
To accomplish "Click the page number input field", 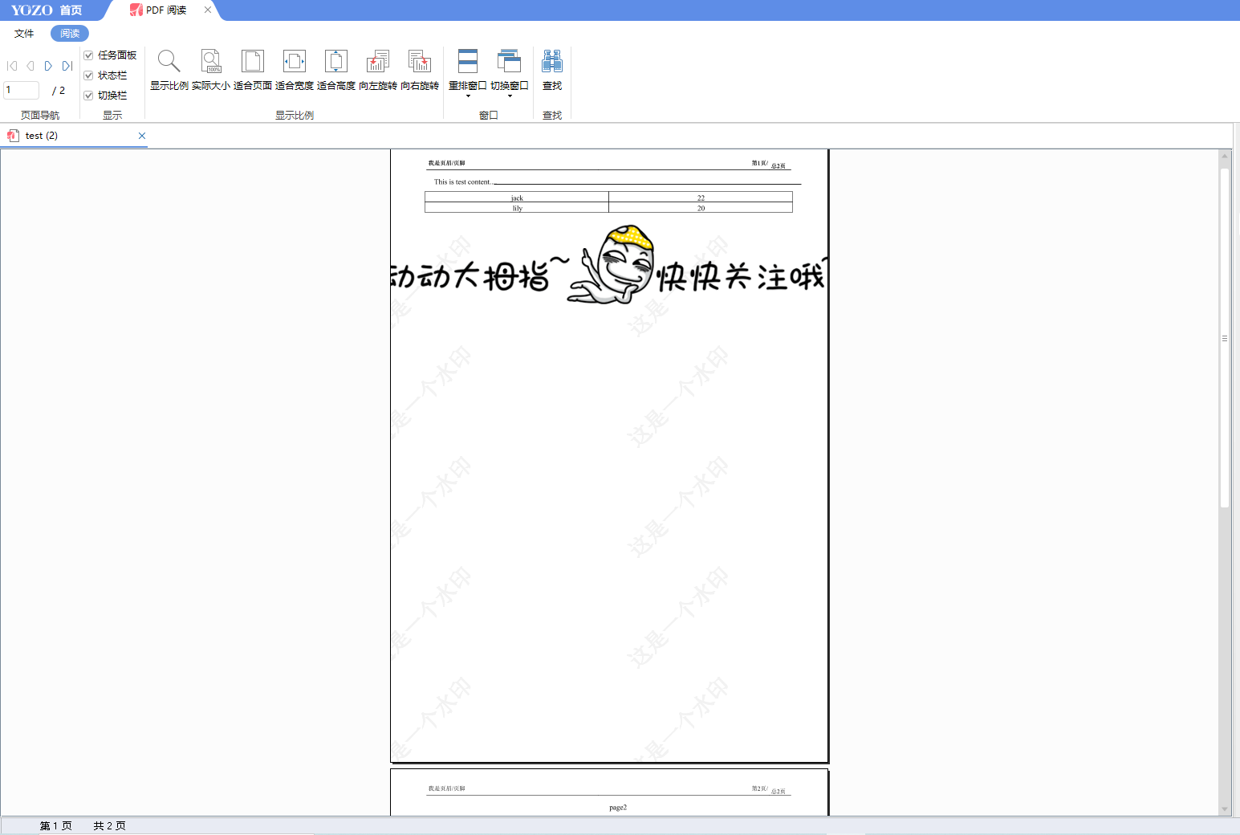I will click(x=22, y=90).
